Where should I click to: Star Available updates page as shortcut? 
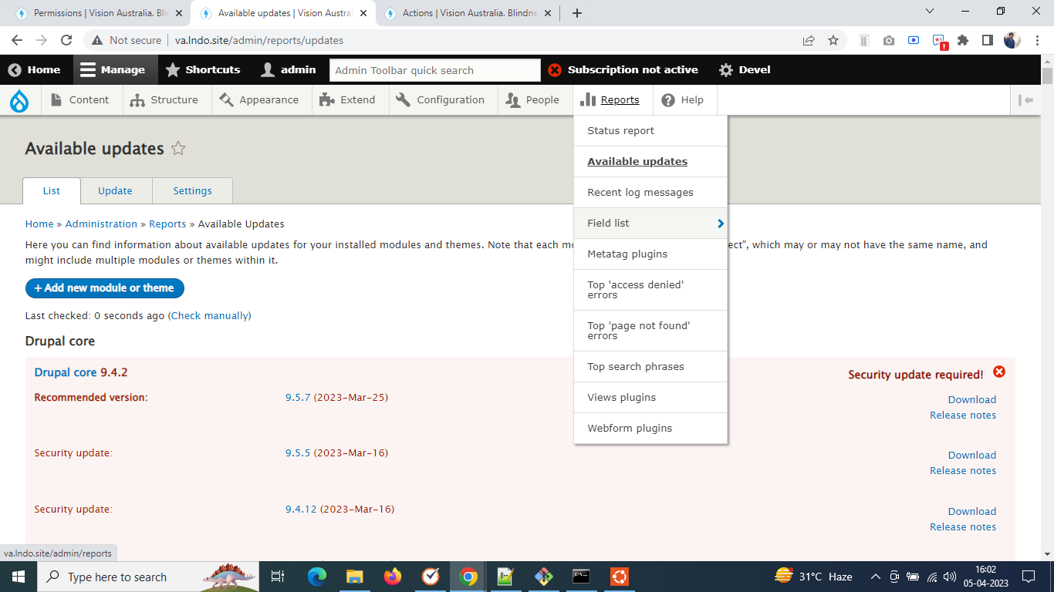(x=178, y=149)
